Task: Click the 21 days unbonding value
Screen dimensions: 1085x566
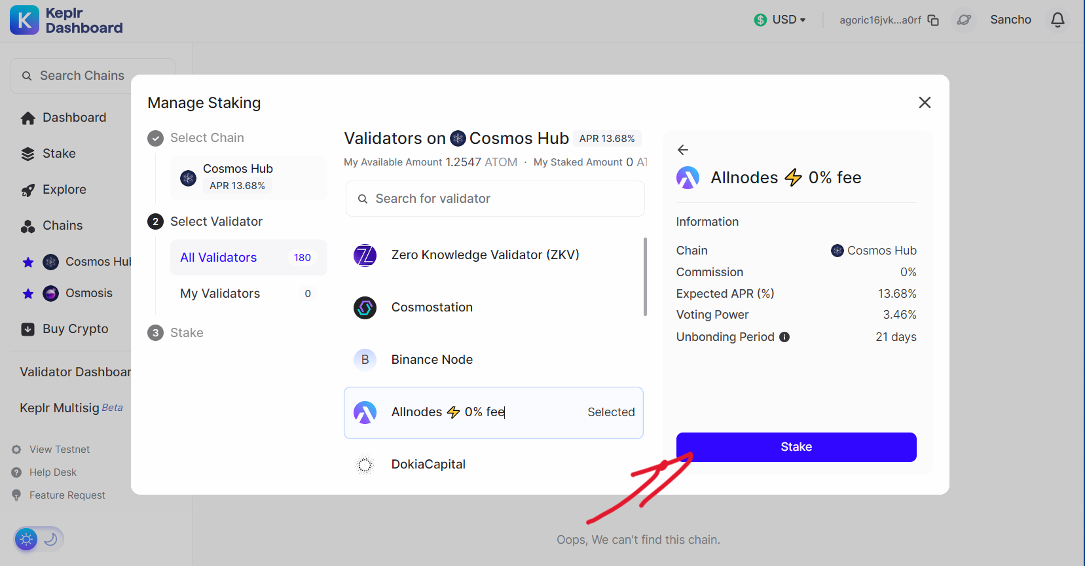Action: click(896, 337)
